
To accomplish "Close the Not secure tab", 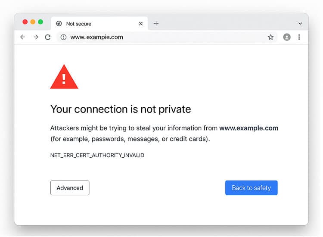I will click(x=141, y=24).
